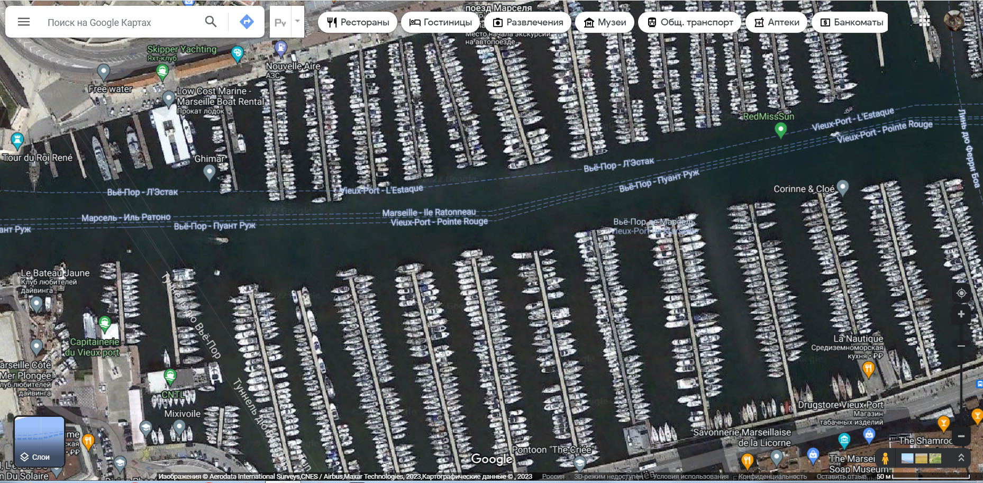Image resolution: width=983 pixels, height=483 pixels.
Task: Select the green third imagery thumbnail
Action: (x=935, y=458)
